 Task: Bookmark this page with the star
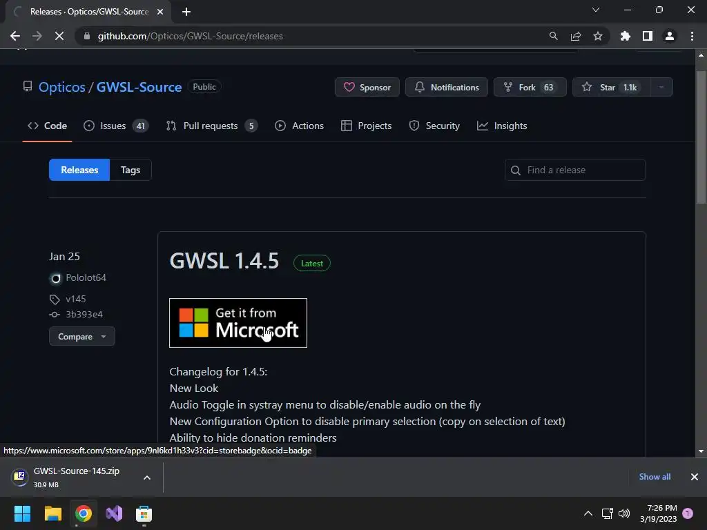click(597, 36)
